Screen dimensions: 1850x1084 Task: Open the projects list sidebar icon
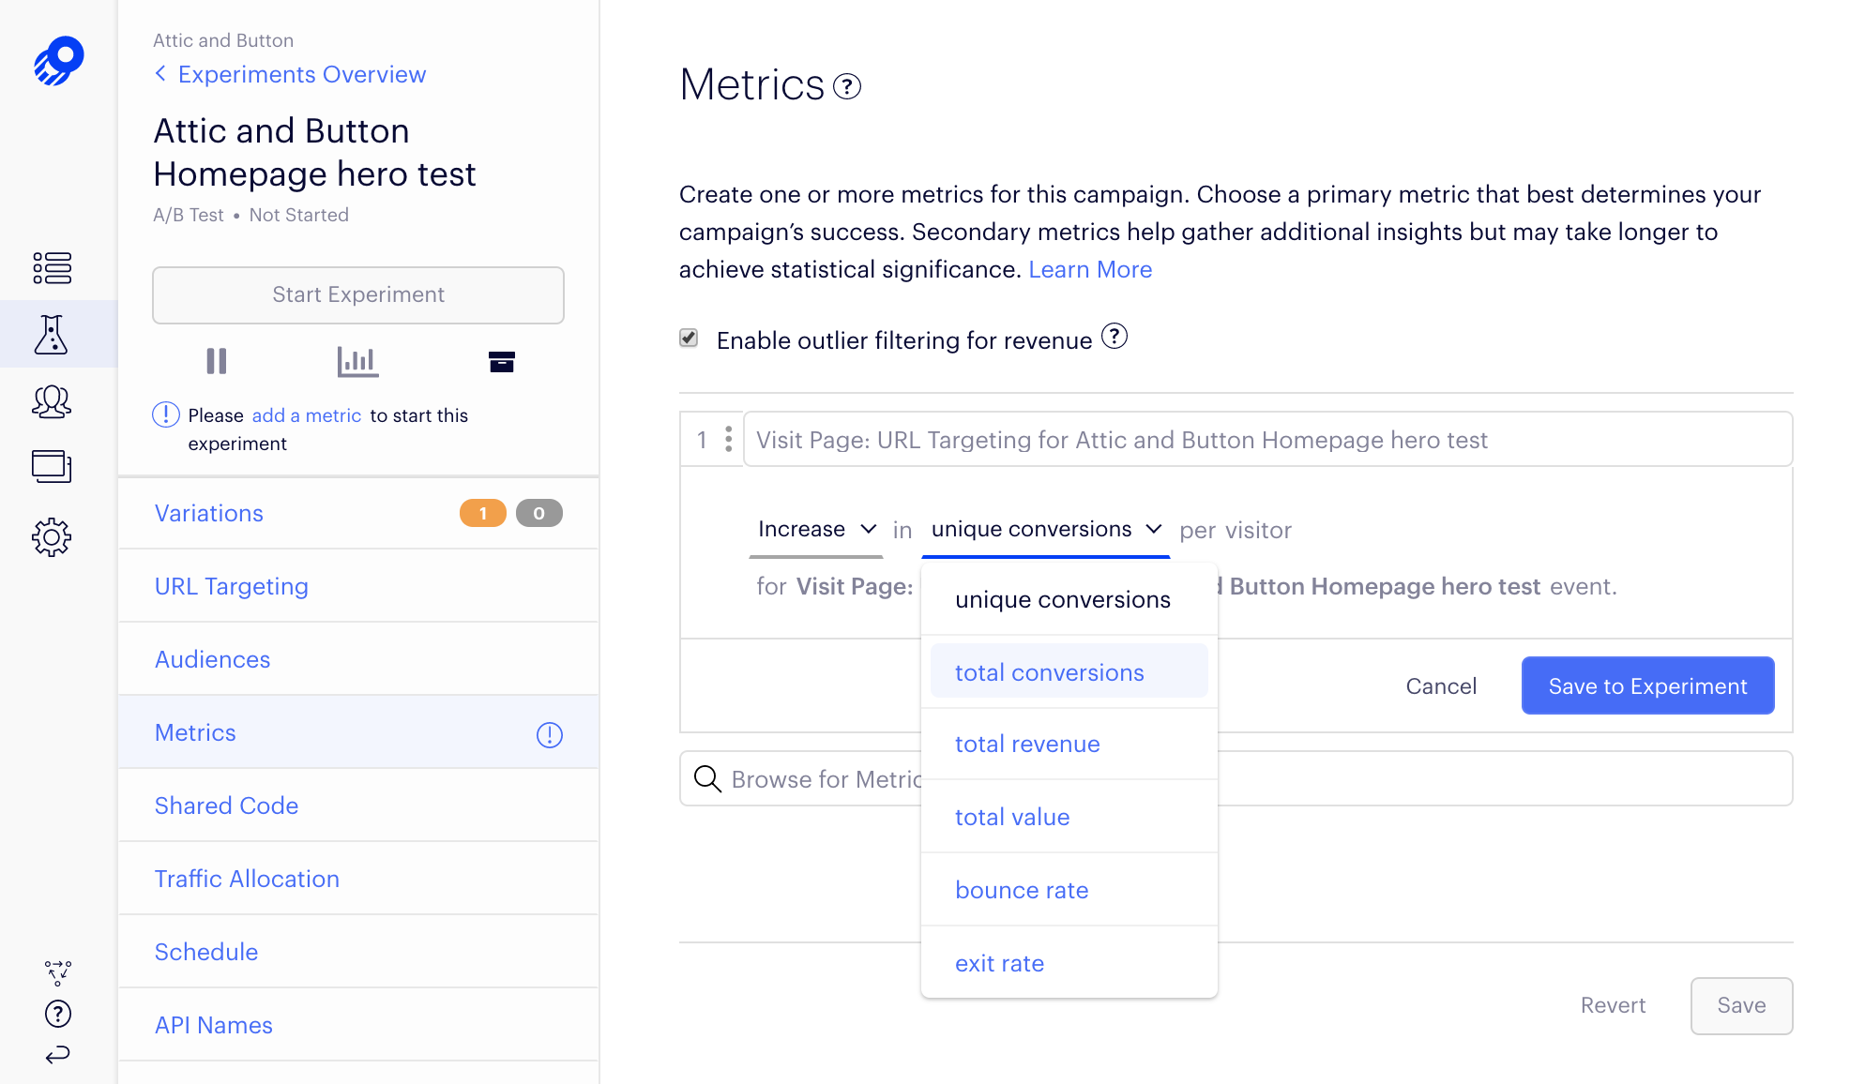tap(53, 268)
